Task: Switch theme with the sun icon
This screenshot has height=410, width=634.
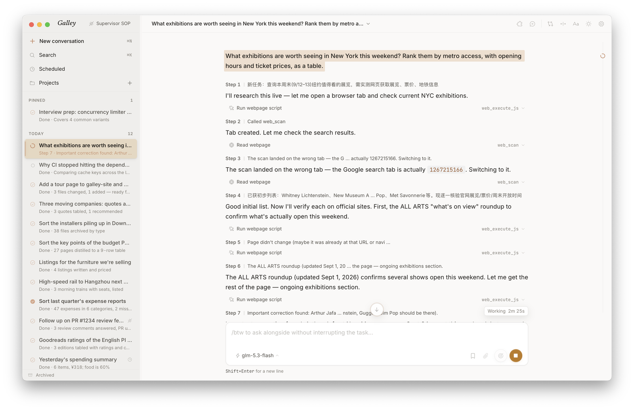Action: point(588,24)
